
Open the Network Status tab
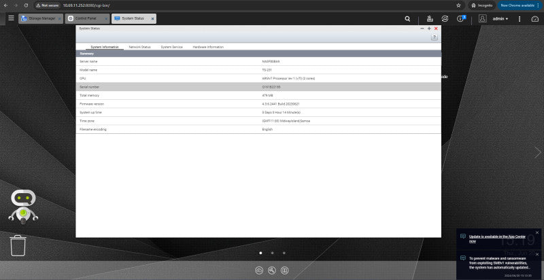coord(139,47)
